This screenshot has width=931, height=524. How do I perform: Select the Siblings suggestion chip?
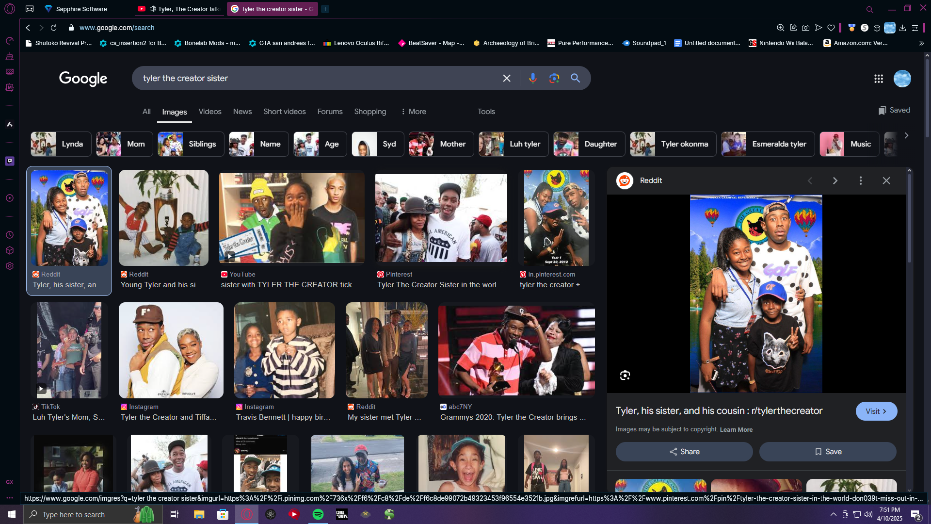tap(191, 144)
